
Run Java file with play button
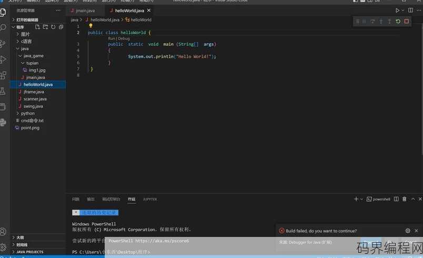coord(397,11)
